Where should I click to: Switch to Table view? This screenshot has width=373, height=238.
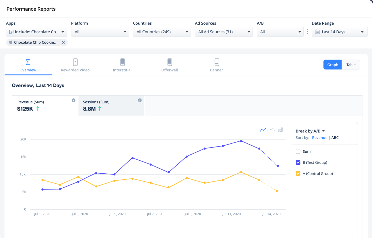[351, 65]
